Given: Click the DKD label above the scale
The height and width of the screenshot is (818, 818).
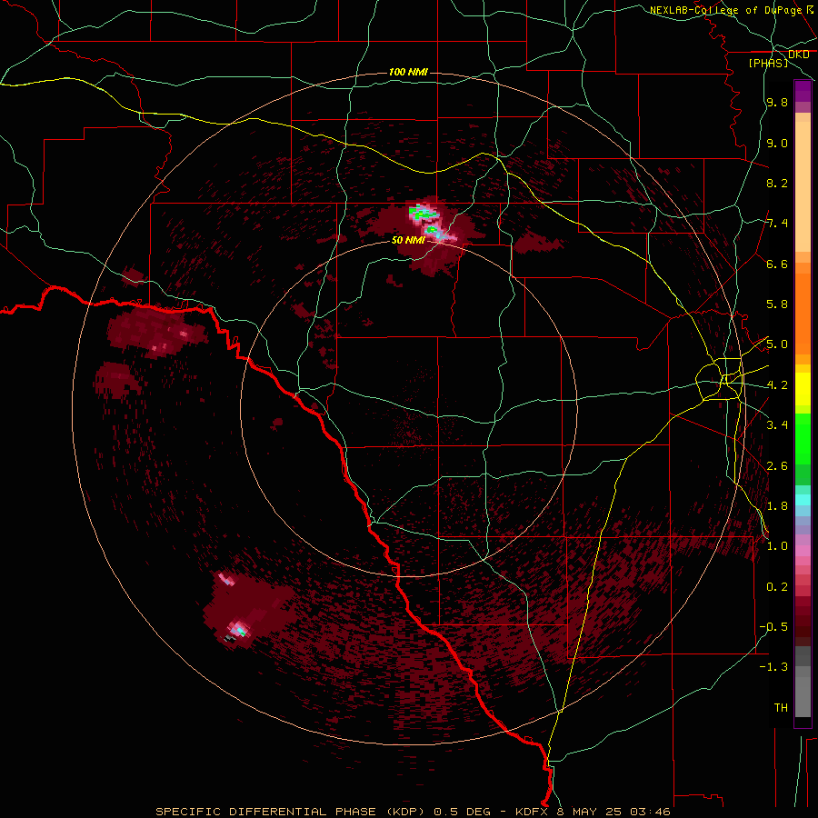Looking at the screenshot, I should pyautogui.click(x=798, y=55).
